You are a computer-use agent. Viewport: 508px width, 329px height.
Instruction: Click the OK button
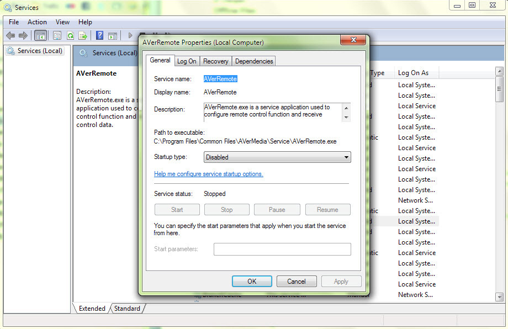[252, 282]
